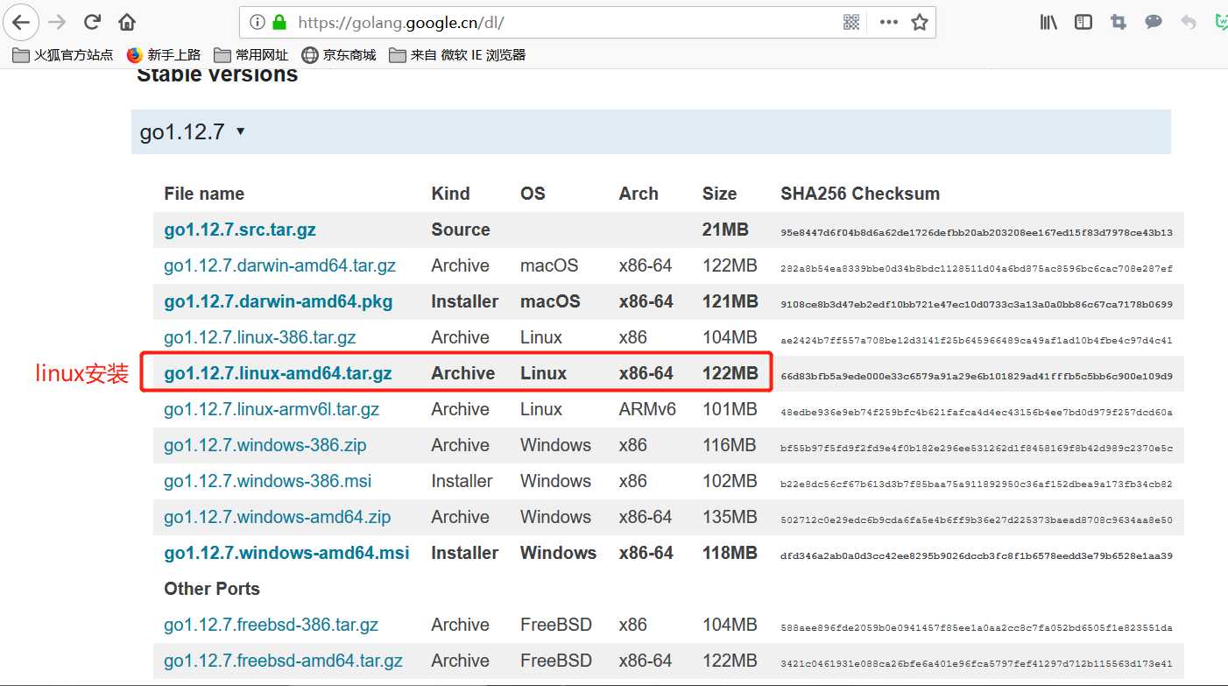Click the 135MB size cell
1228x686 pixels.
[x=730, y=517]
